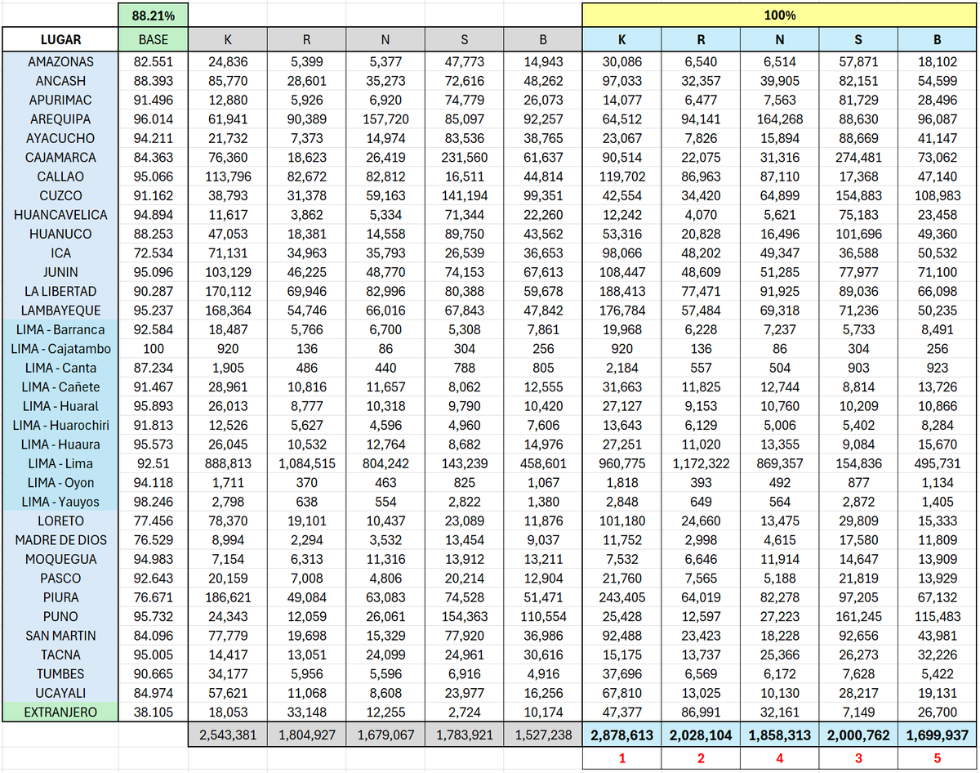The height and width of the screenshot is (773, 980).
Task: Click the gray total 1,804,927
Action: 307,735
